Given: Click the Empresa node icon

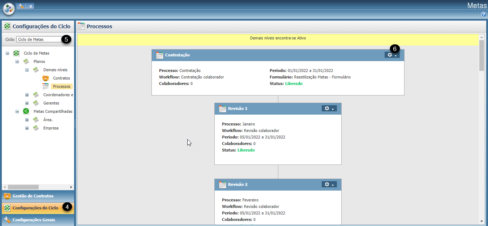Looking at the screenshot, I should coord(36,128).
